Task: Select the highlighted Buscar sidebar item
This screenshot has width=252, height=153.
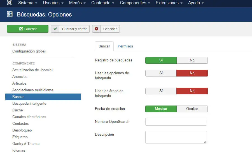Action: 43,97
